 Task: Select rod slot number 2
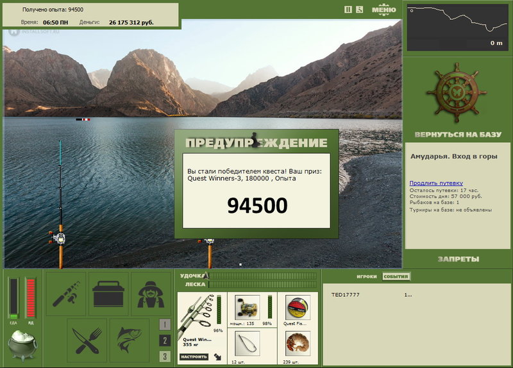click(165, 340)
